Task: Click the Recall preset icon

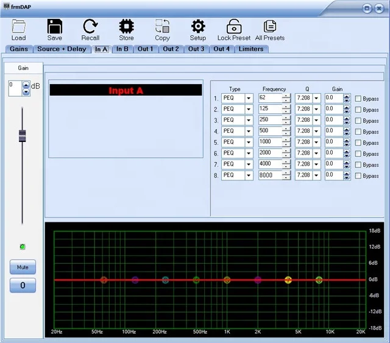Action: point(90,26)
